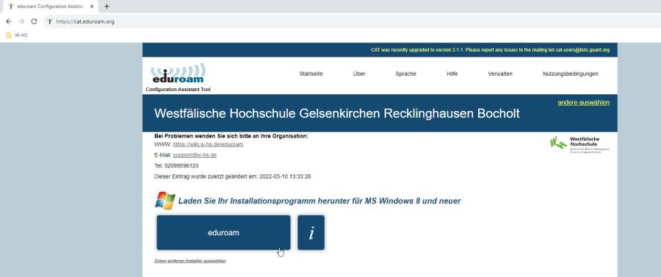Select the eduroam Configuration Assistant browser tab

51,7
